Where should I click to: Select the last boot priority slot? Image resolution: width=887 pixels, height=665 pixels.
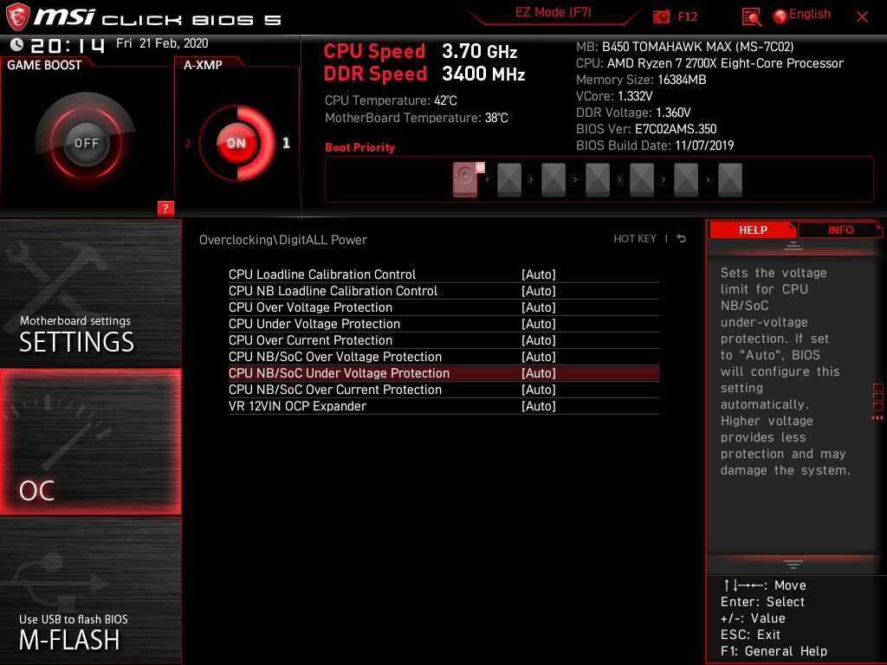pyautogui.click(x=729, y=180)
